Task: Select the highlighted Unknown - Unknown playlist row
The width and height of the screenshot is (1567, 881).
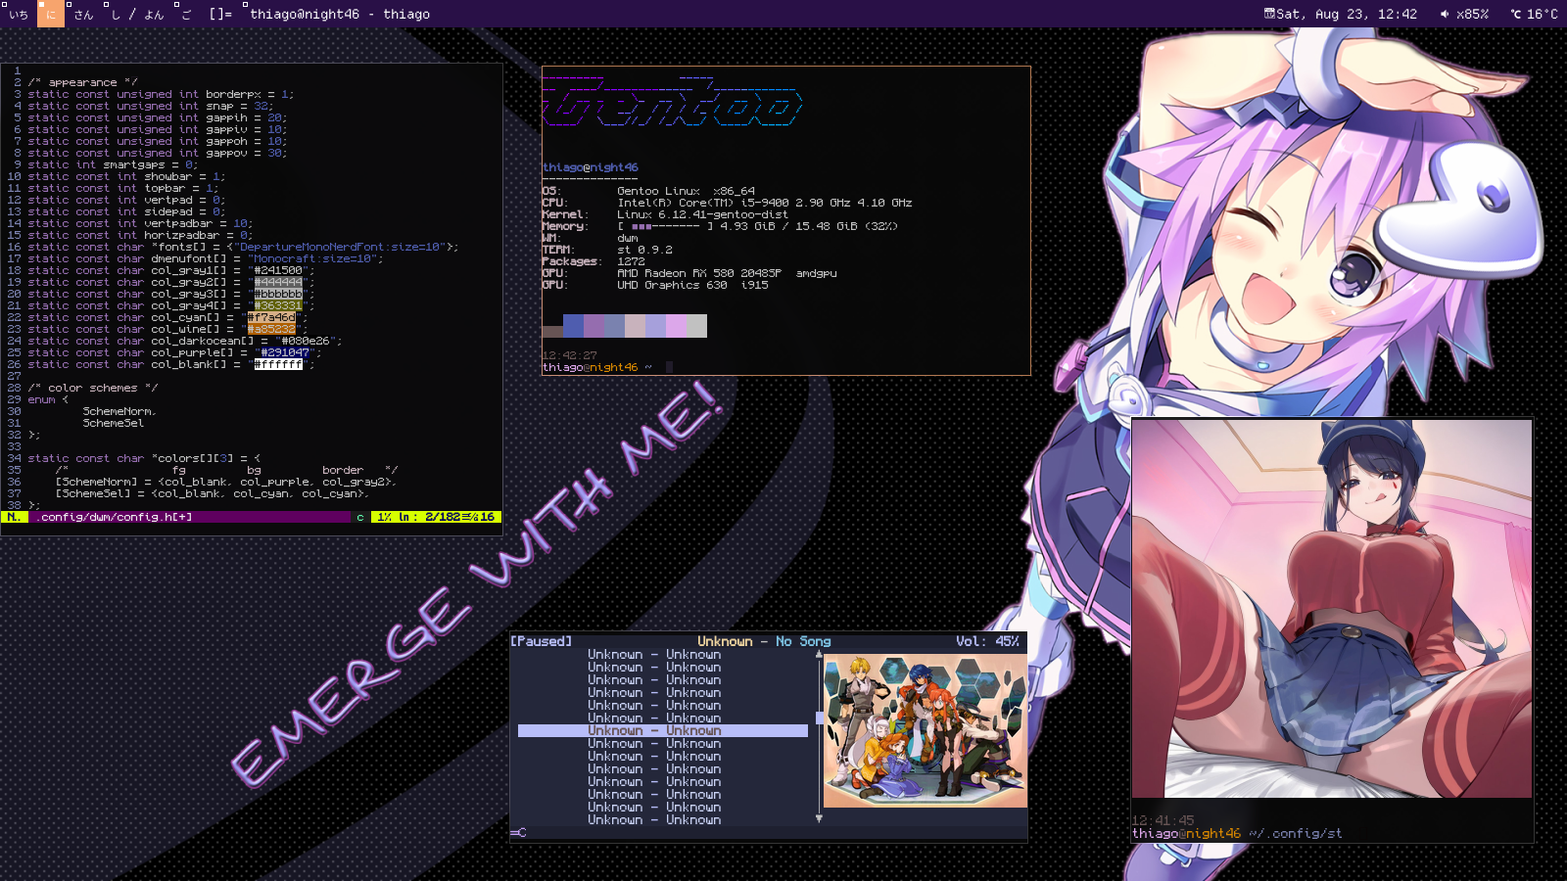Action: click(663, 730)
